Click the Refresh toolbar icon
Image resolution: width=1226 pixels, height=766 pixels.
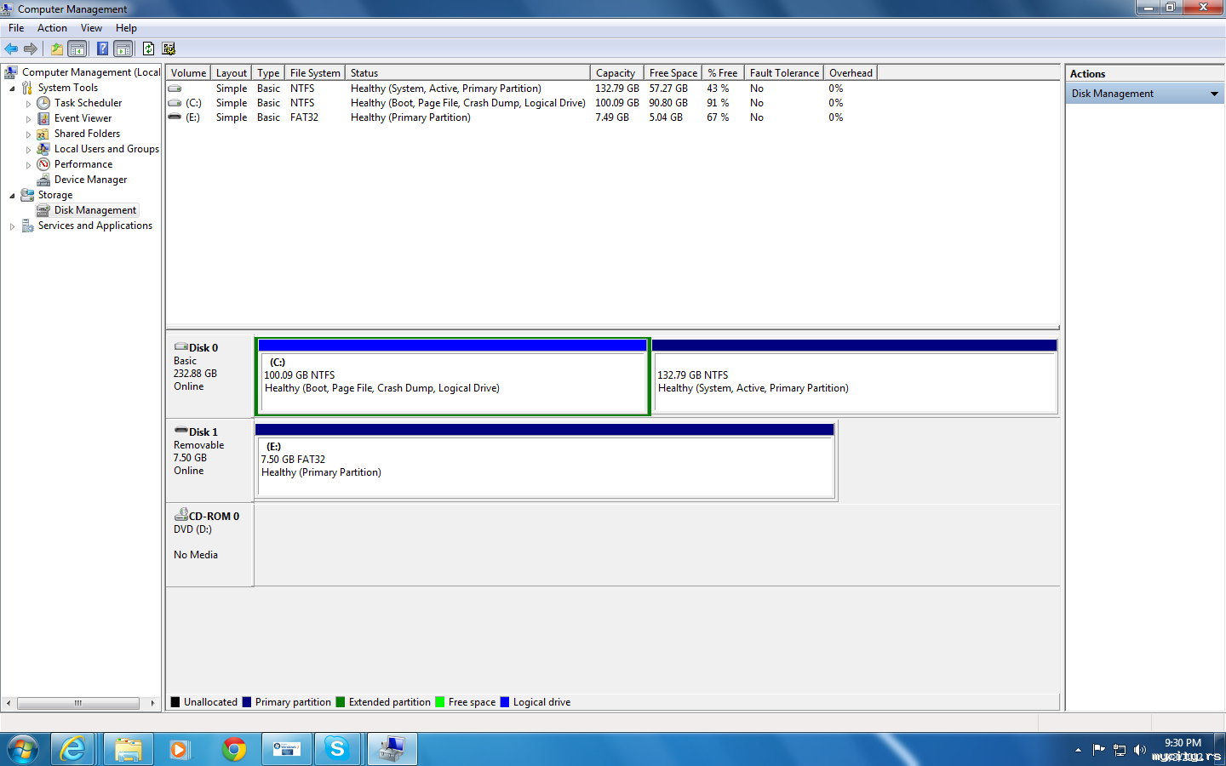148,49
